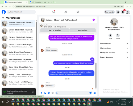Click the chat messages scrollbar
Viewport: 133px width, 106px height.
pyautogui.click(x=96, y=75)
